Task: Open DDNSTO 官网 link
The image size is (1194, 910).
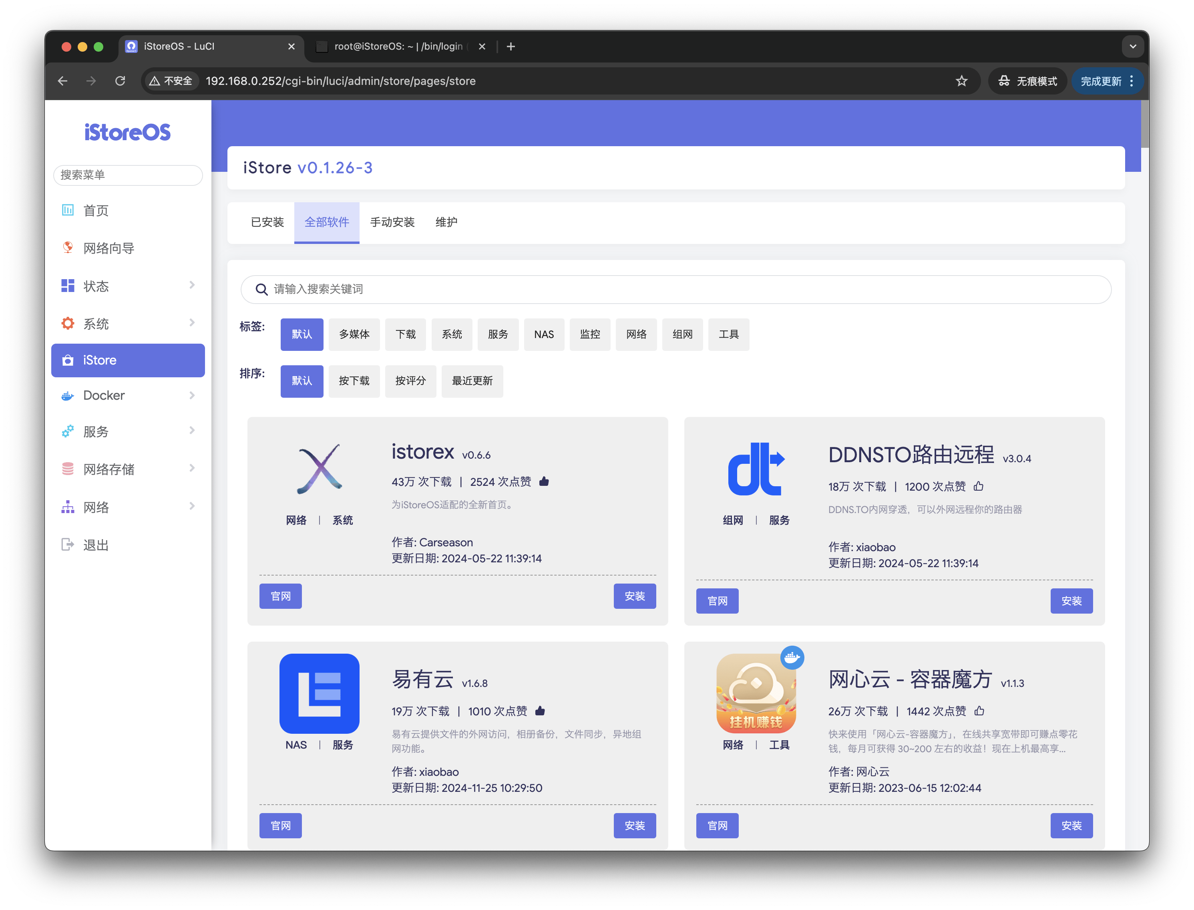Action: (x=717, y=601)
